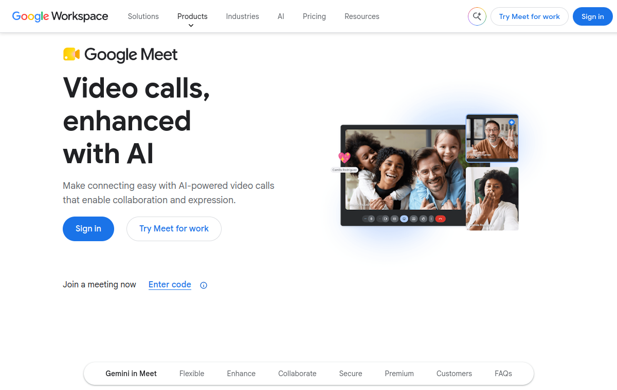Open the Products navigation item
The height and width of the screenshot is (390, 617).
(192, 16)
